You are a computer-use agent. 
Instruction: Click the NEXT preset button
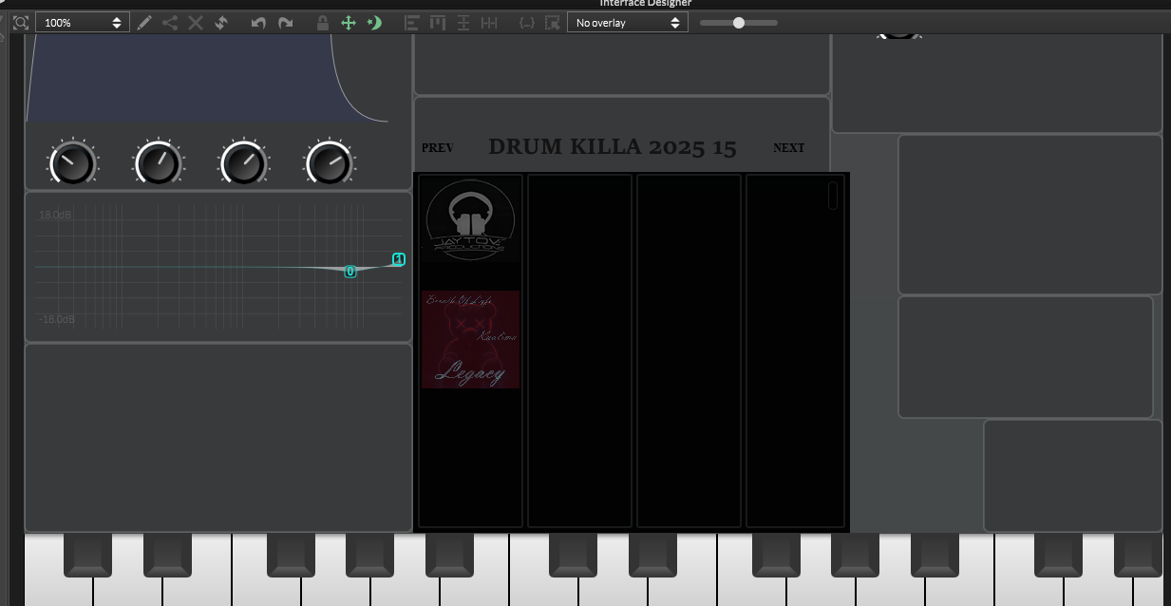point(788,148)
